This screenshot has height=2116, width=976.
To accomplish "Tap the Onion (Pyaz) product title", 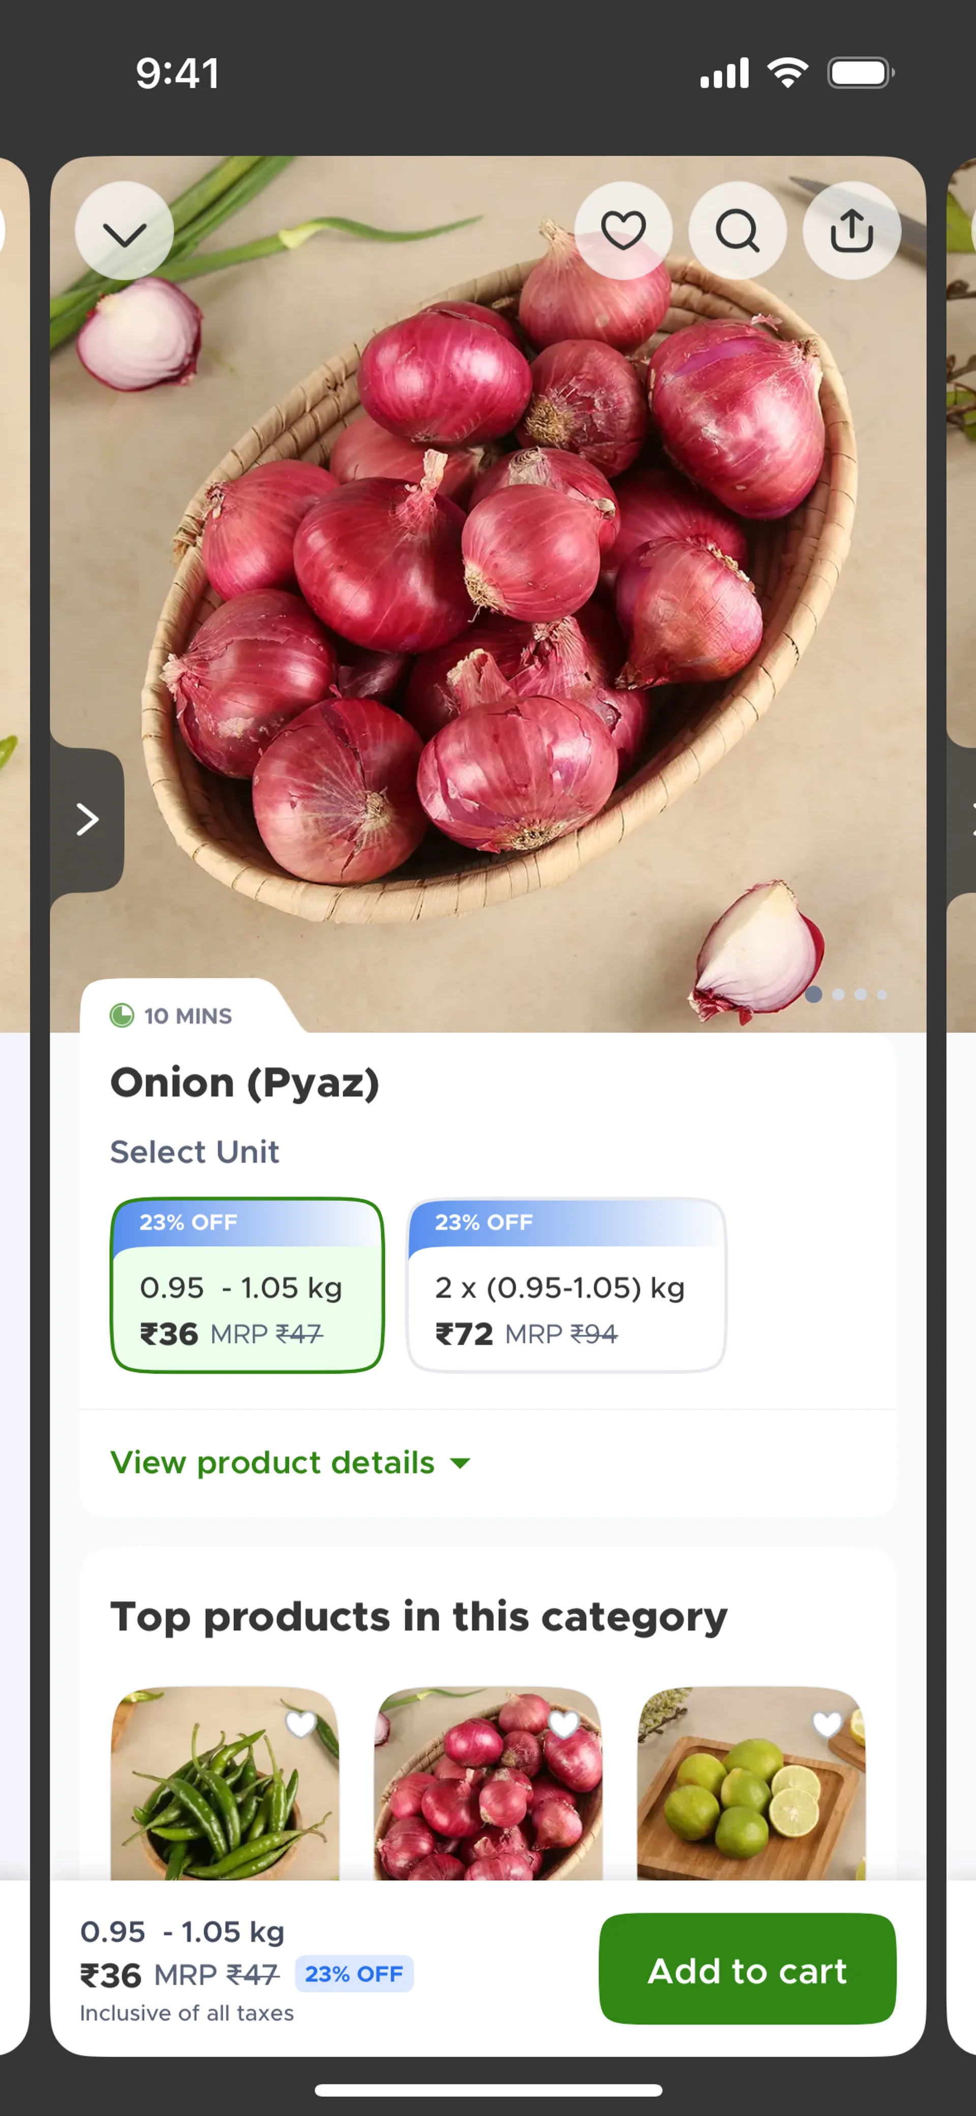I will tap(245, 1082).
